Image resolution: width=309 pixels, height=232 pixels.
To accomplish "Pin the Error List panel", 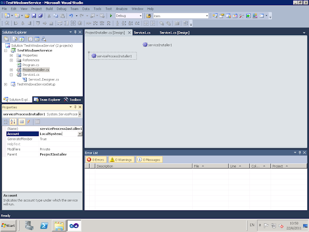I will click(x=300, y=153).
